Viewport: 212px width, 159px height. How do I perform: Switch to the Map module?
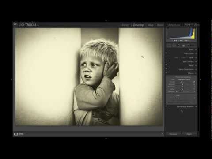pyautogui.click(x=150, y=25)
